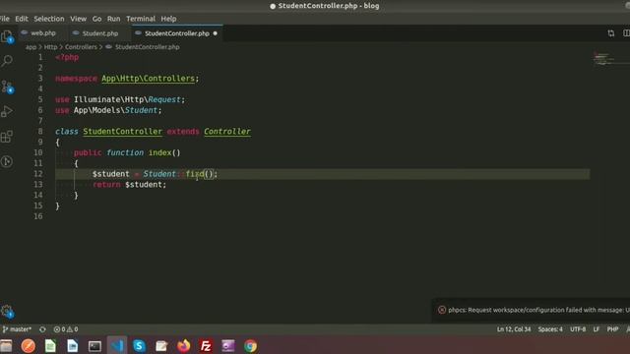Viewport: 630px width, 354px height.
Task: Click line number 8 in the gutter
Action: tap(40, 131)
